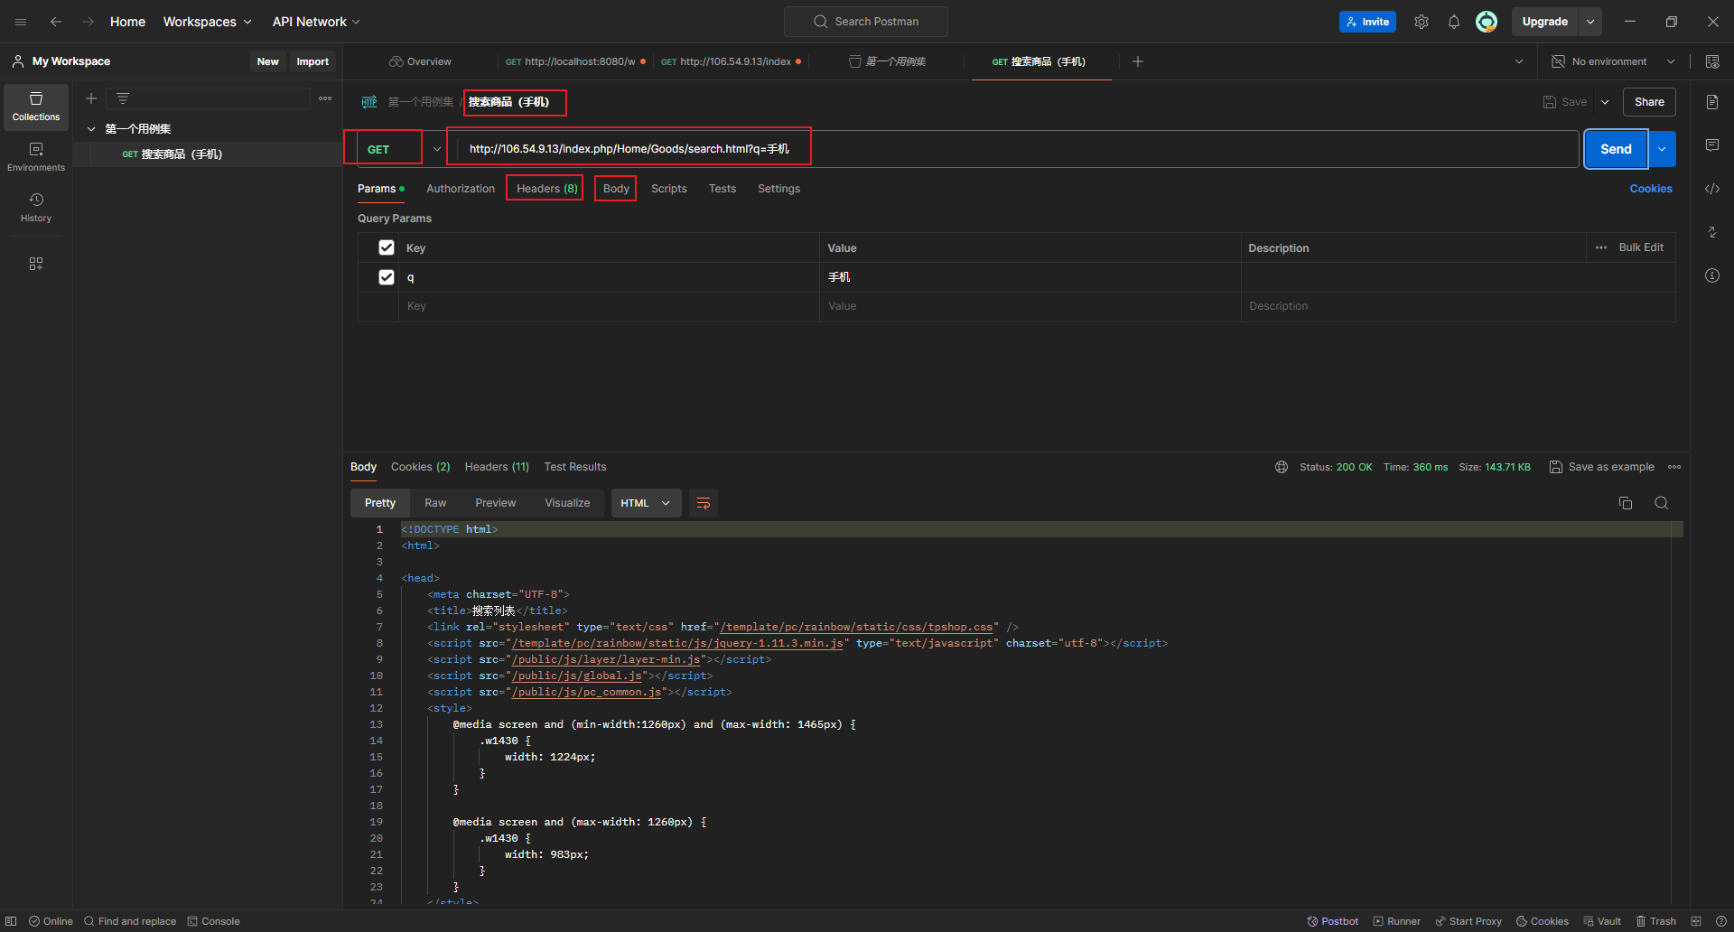Create a new collection with the plus icon

click(x=91, y=98)
